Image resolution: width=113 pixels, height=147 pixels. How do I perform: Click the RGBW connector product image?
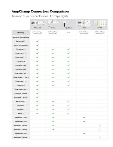click(100, 23)
